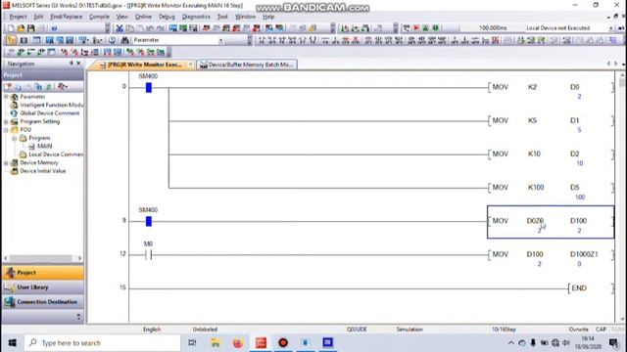The image size is (627, 352).
Task: Click the Global Device Comment icon
Action: (x=14, y=113)
